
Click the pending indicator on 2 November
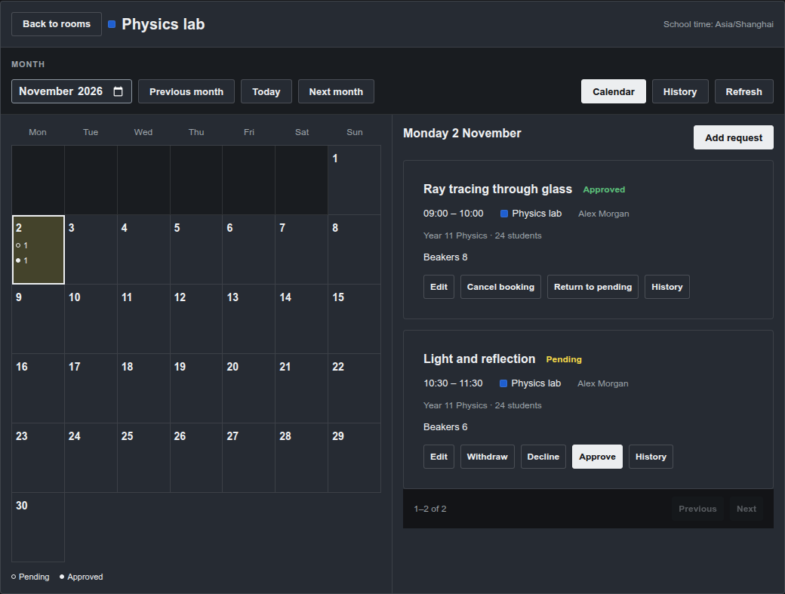point(22,245)
